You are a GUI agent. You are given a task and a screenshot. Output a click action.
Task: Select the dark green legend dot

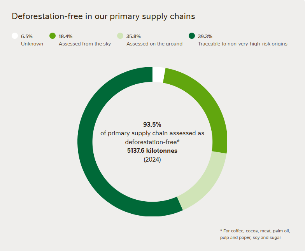(192, 36)
